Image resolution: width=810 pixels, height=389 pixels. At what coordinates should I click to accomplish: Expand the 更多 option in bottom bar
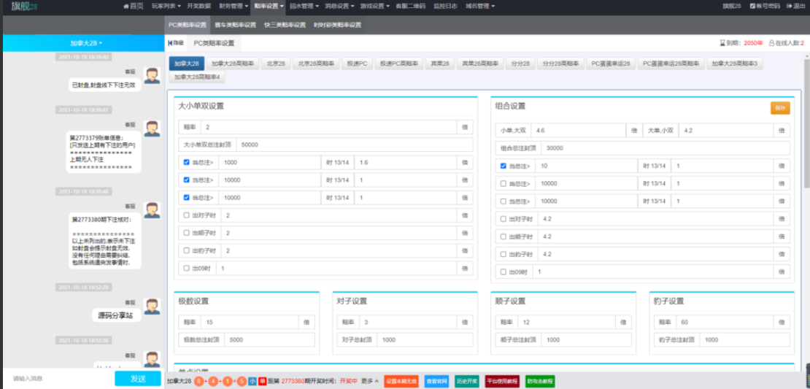pos(369,381)
